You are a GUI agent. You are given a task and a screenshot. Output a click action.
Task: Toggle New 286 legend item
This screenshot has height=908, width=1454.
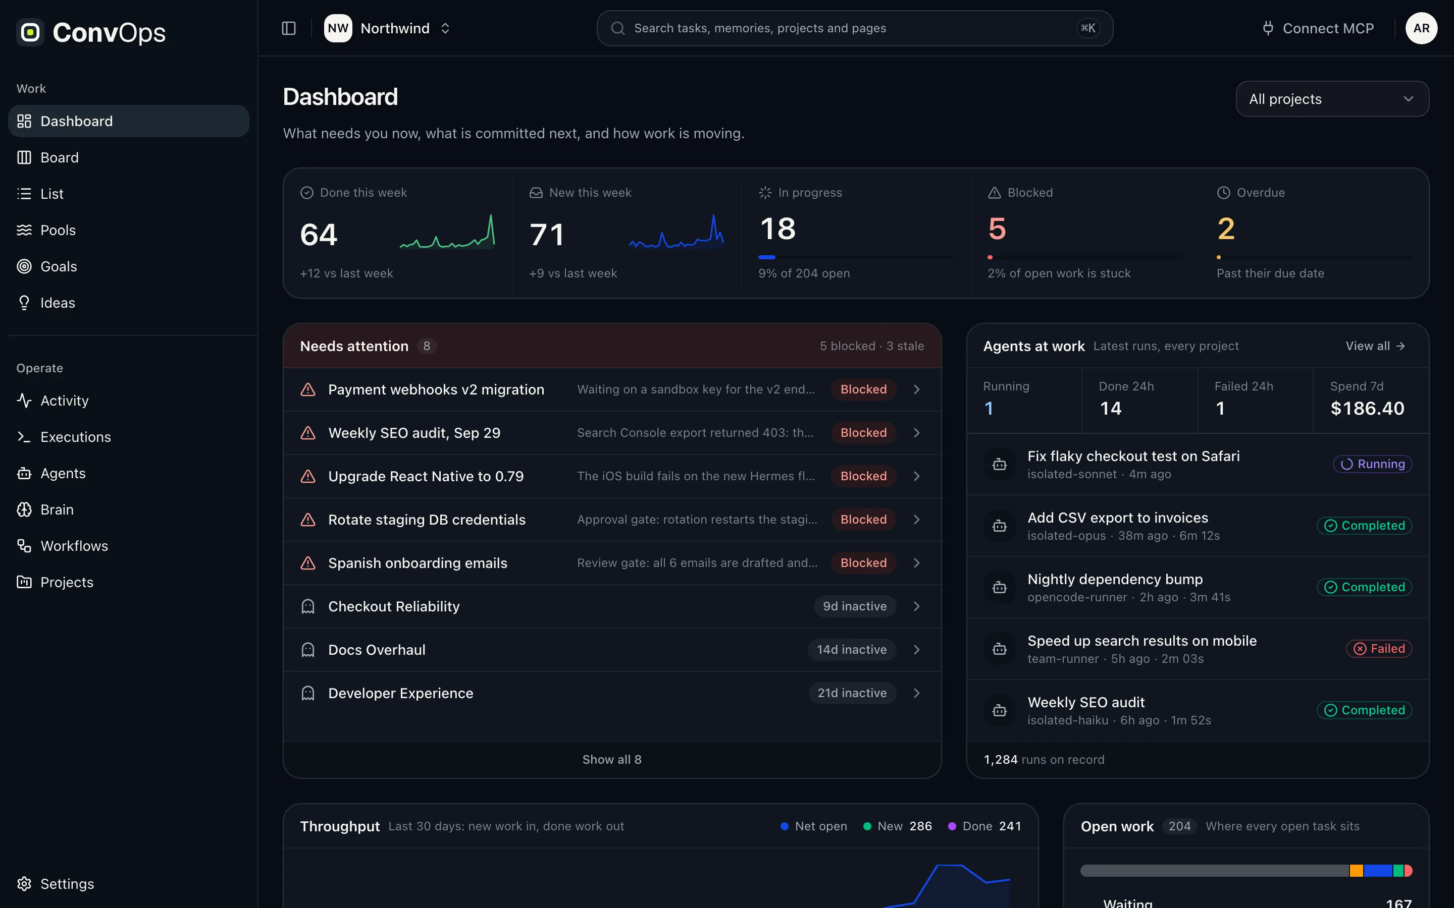click(x=898, y=826)
